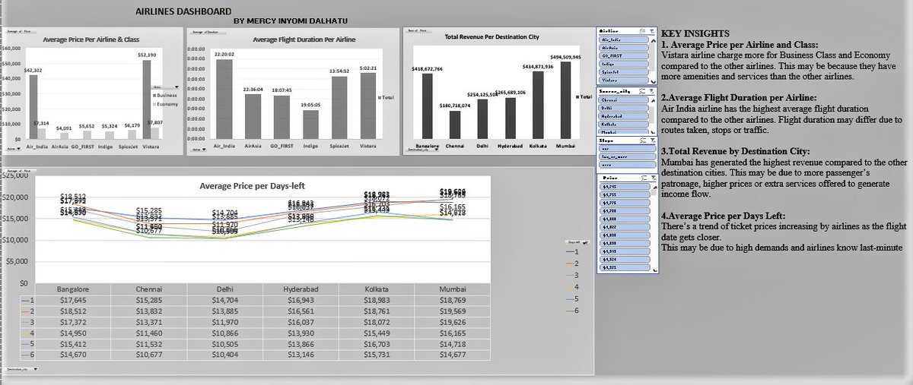Toggle multi-select in the Source_city slicer
The width and height of the screenshot is (913, 385).
pos(641,91)
